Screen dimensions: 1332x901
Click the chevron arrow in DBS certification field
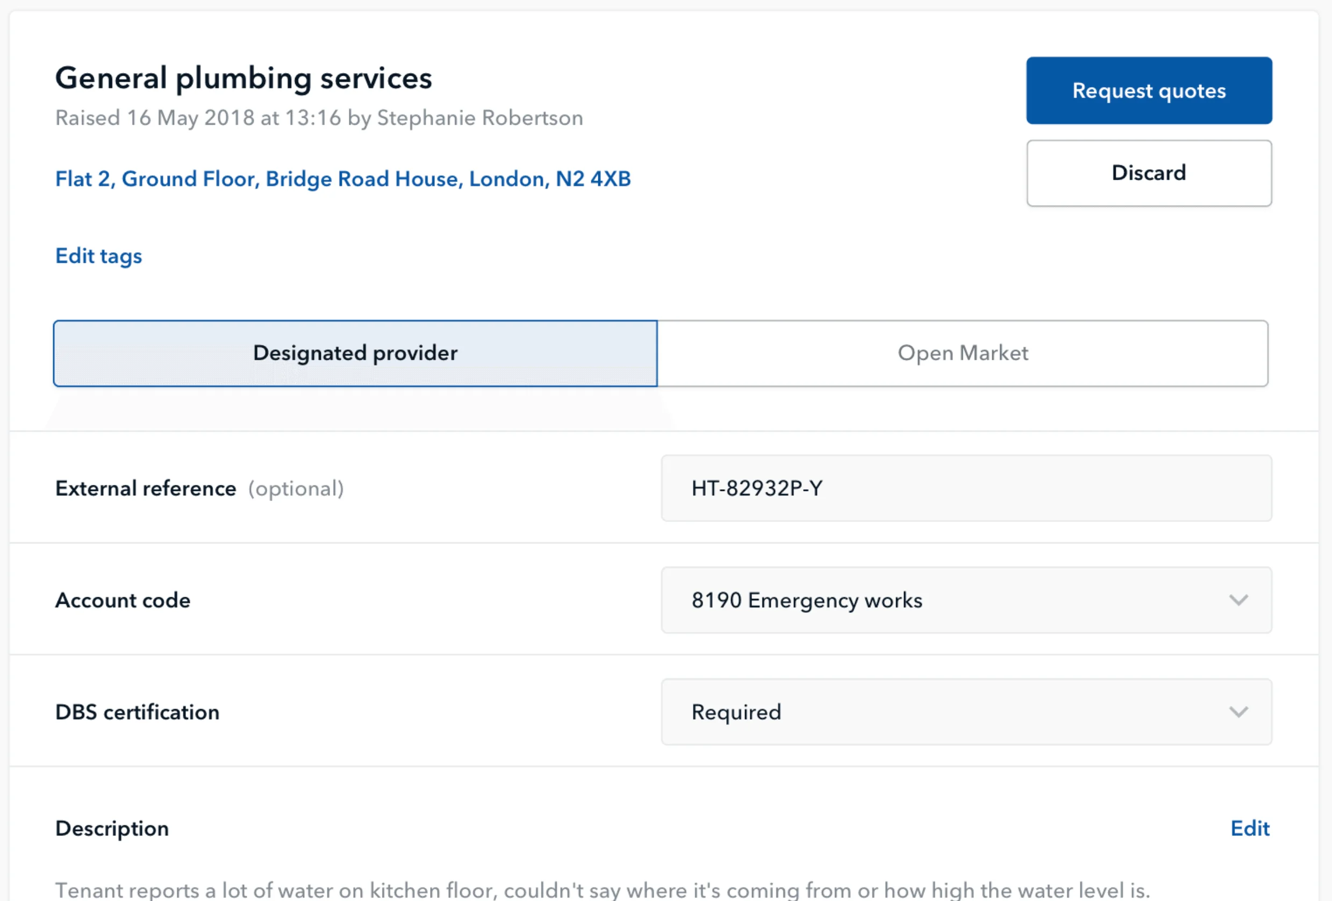coord(1238,712)
